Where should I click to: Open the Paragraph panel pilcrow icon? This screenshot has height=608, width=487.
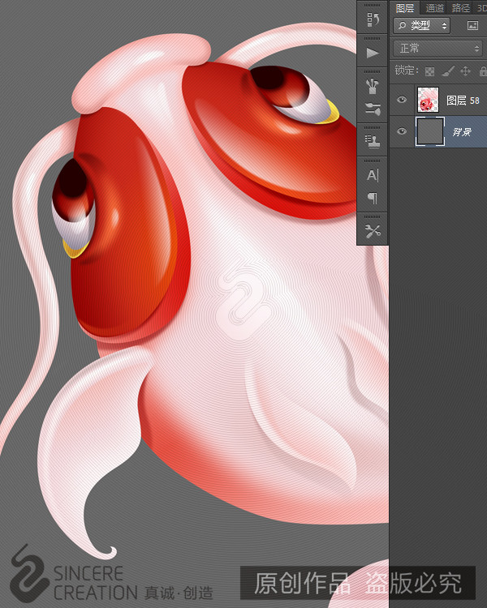tap(373, 198)
